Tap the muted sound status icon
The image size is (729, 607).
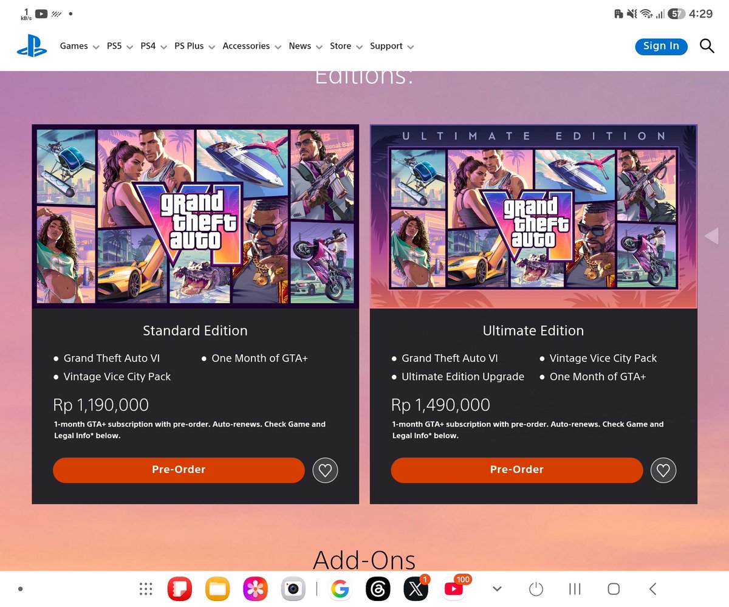pos(632,13)
